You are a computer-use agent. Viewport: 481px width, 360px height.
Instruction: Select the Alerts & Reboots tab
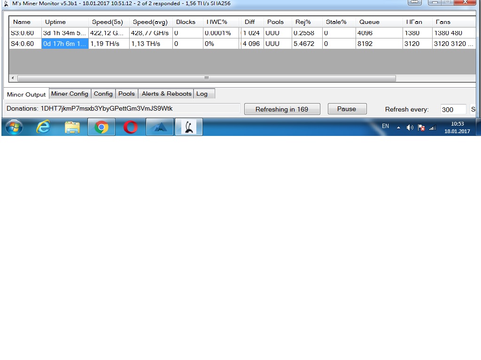tap(166, 94)
